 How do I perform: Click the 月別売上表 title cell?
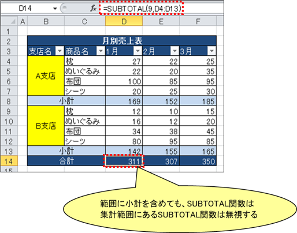coord(122,41)
